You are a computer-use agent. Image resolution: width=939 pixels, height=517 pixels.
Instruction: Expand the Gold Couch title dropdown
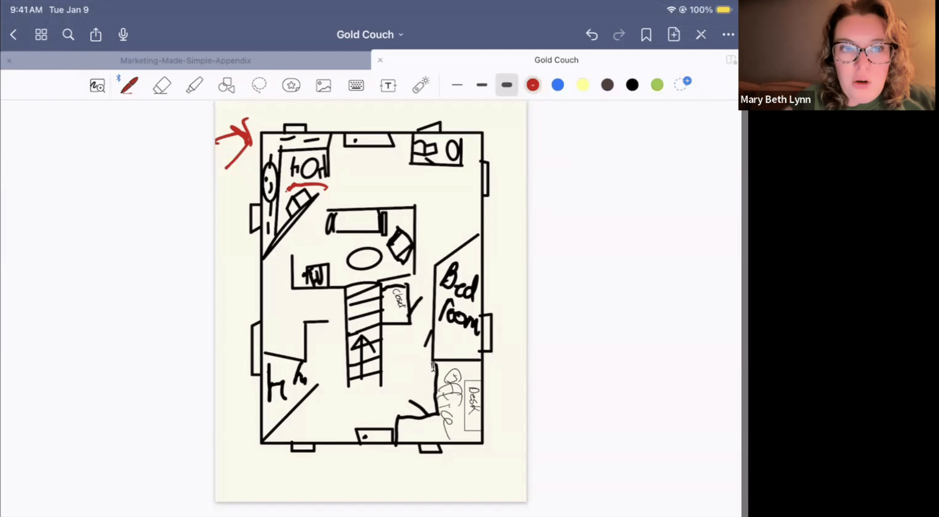[370, 34]
